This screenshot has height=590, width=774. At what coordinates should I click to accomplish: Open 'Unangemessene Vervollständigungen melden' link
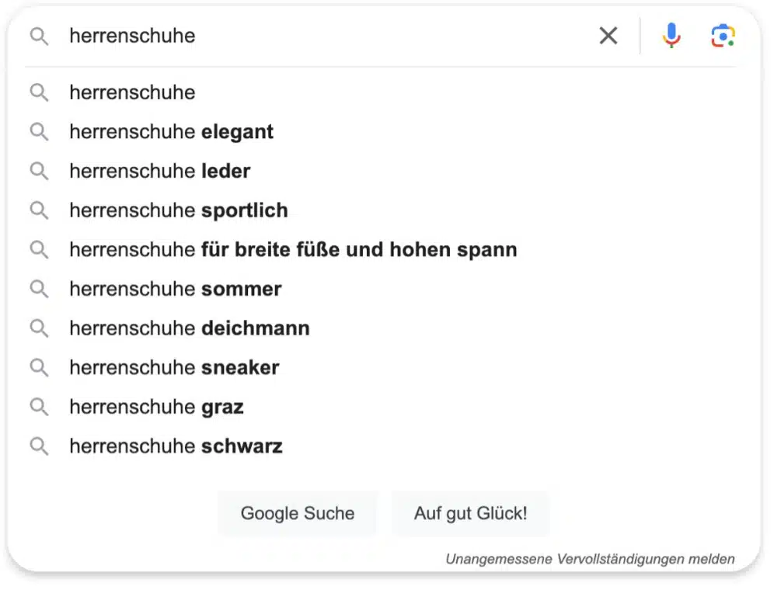[x=590, y=558]
